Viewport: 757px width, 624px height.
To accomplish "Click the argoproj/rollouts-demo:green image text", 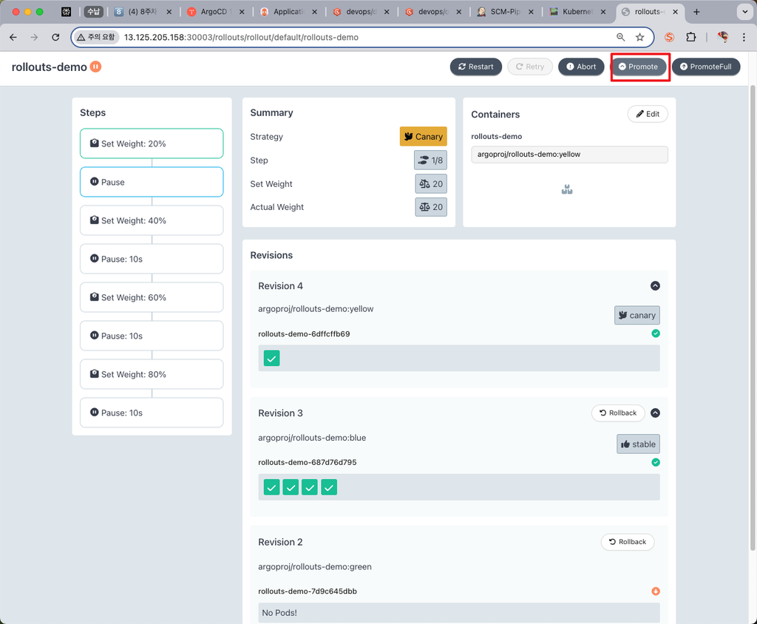I will (x=315, y=566).
